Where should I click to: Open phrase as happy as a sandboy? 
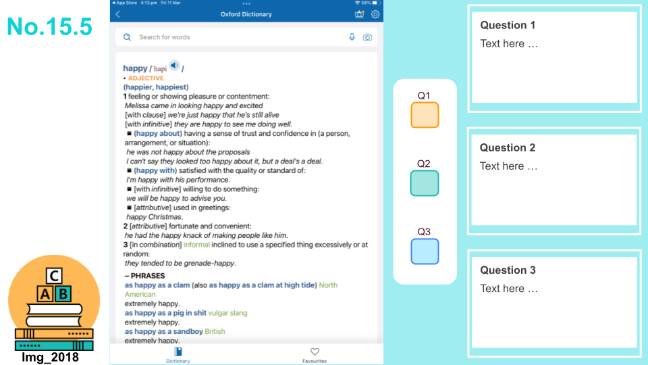[x=163, y=331]
